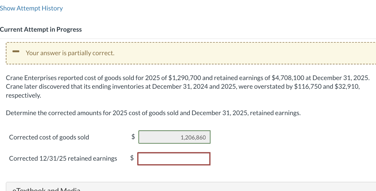Click empty area of the yellow feedback banner
Screen dimensions: 376x191
236,53
